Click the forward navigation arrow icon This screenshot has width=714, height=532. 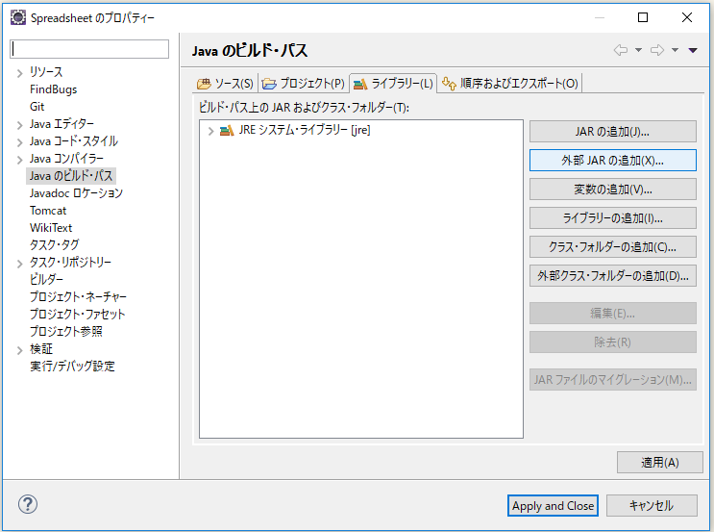pos(657,50)
